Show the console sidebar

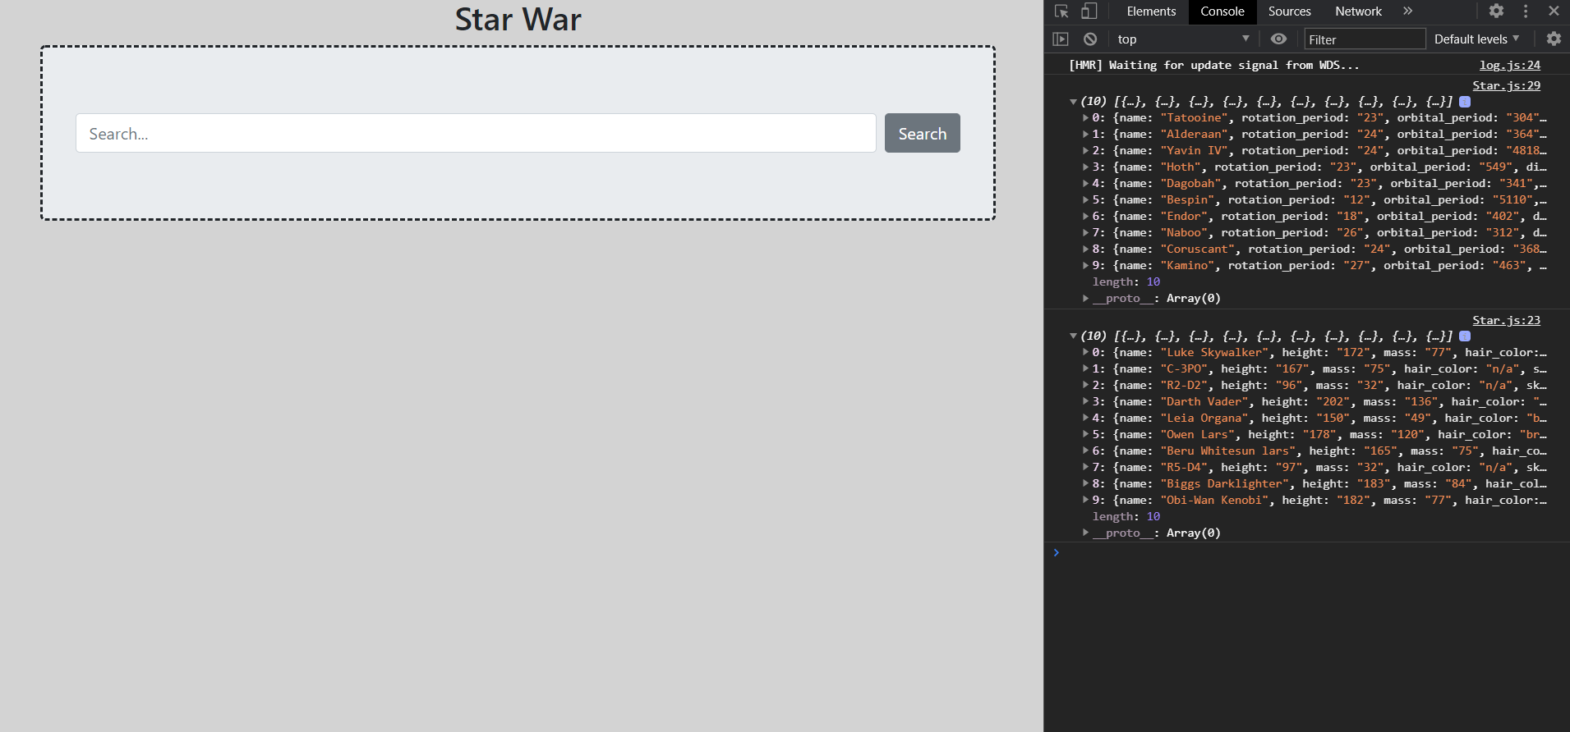[1061, 39]
